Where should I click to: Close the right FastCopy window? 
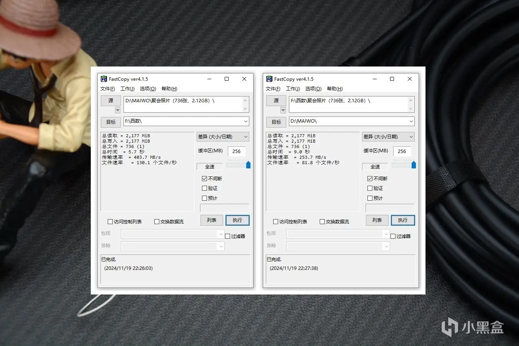click(410, 79)
